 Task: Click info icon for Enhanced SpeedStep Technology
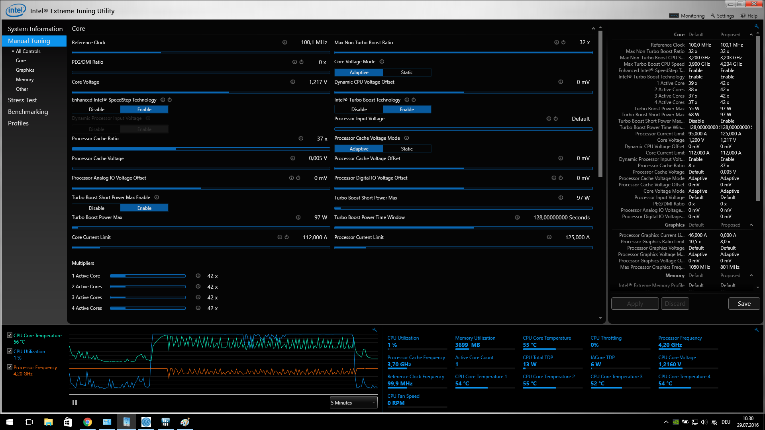(x=163, y=100)
